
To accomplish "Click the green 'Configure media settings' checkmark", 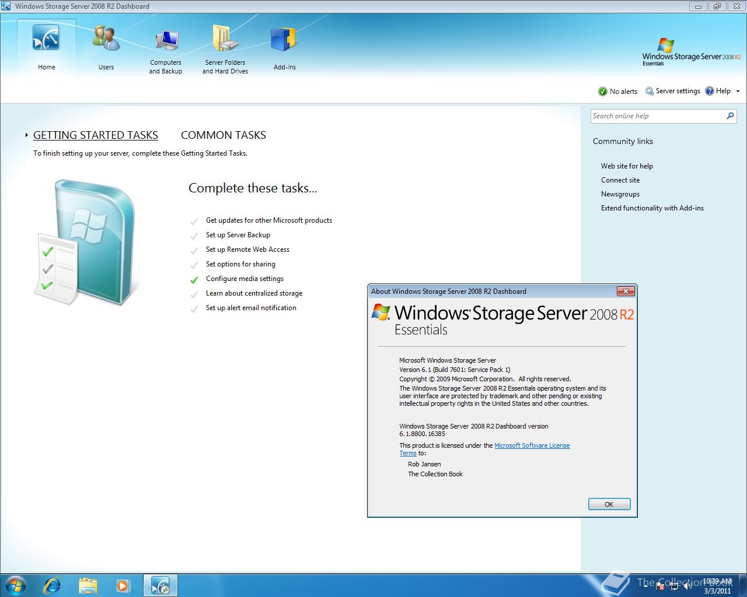I will pyautogui.click(x=194, y=279).
